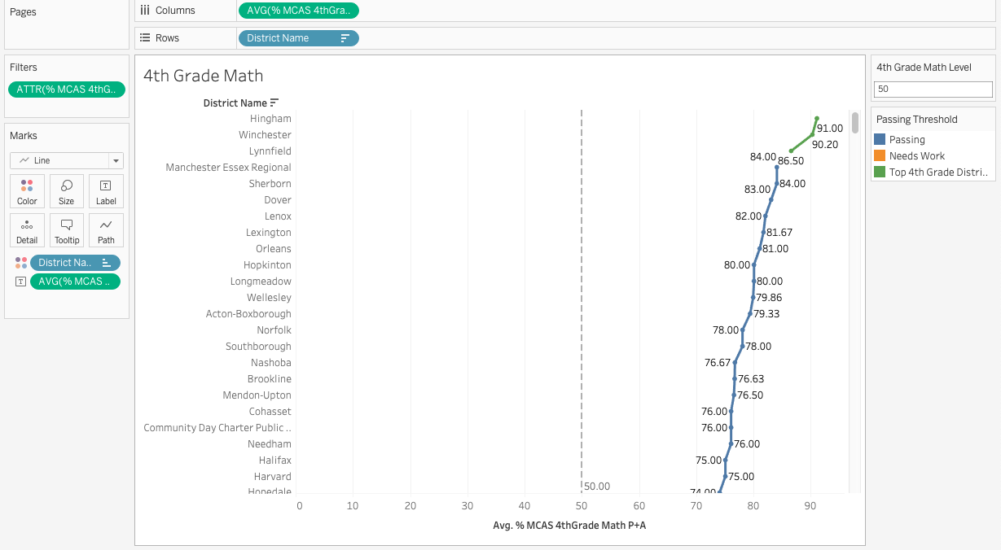1001x550 pixels.
Task: Click the Detail marks card icon
Action: (27, 229)
